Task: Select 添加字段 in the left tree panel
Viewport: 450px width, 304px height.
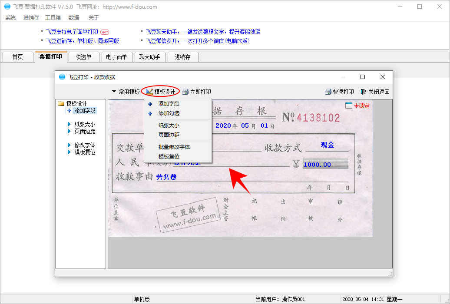Action: pos(85,110)
